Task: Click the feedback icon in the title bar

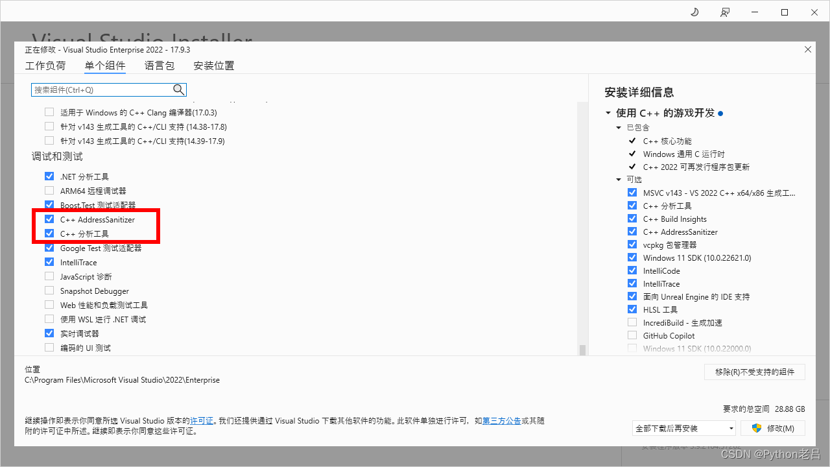Action: click(725, 12)
